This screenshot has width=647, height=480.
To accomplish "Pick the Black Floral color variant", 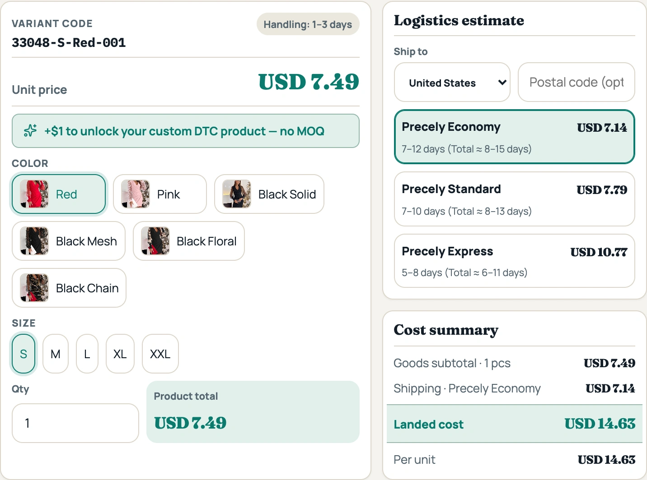I will tap(189, 241).
